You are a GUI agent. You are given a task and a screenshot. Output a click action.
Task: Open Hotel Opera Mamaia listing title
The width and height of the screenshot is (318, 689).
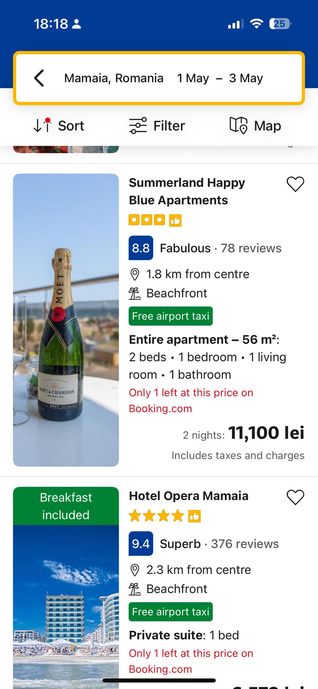pyautogui.click(x=188, y=496)
